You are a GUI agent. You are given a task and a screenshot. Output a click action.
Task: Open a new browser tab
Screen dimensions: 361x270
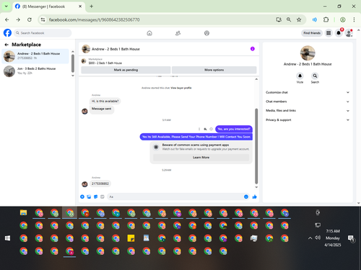click(92, 6)
